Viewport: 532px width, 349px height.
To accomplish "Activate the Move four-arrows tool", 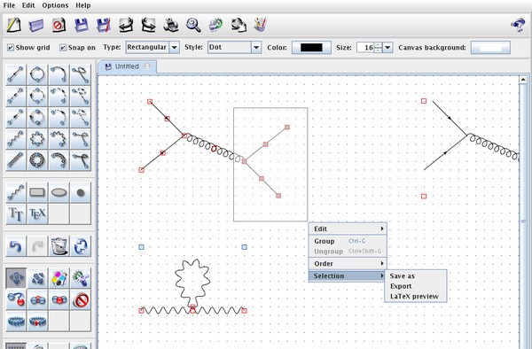I will pyautogui.click(x=16, y=278).
